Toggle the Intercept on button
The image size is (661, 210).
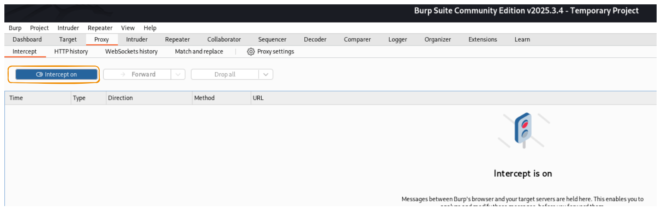[x=56, y=74]
